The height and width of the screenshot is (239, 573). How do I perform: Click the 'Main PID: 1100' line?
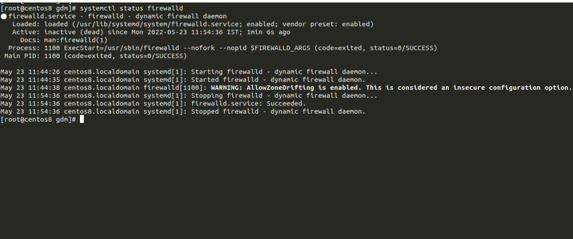[x=95, y=56]
